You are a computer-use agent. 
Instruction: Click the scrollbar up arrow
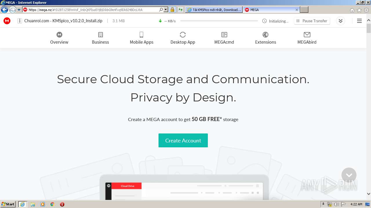pos(369,20)
